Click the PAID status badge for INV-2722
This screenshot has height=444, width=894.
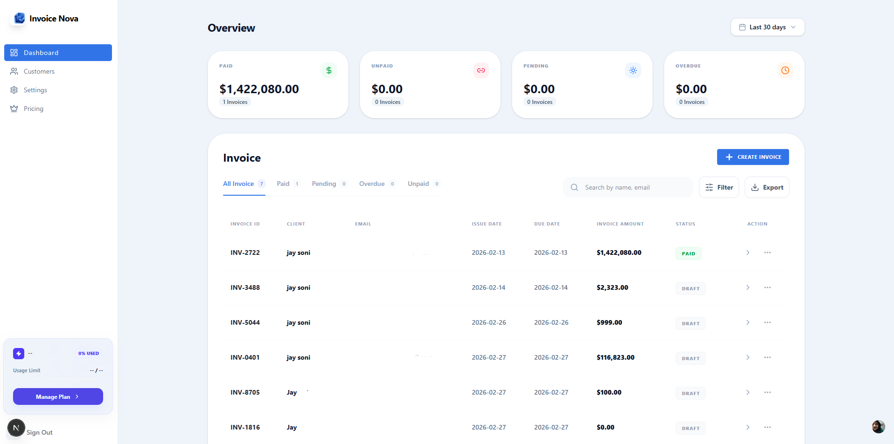(x=688, y=253)
